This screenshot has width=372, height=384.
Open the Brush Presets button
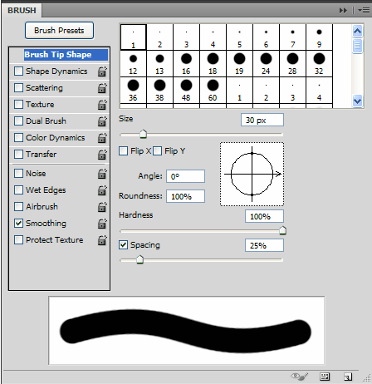(x=59, y=31)
